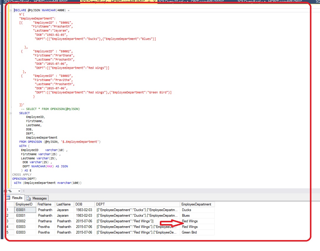The image size is (320, 251).
Task: Click "Green Bird" in the JSON code
Action: tap(159, 92)
